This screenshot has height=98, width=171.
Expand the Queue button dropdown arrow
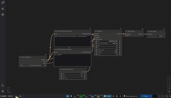click(x=151, y=96)
